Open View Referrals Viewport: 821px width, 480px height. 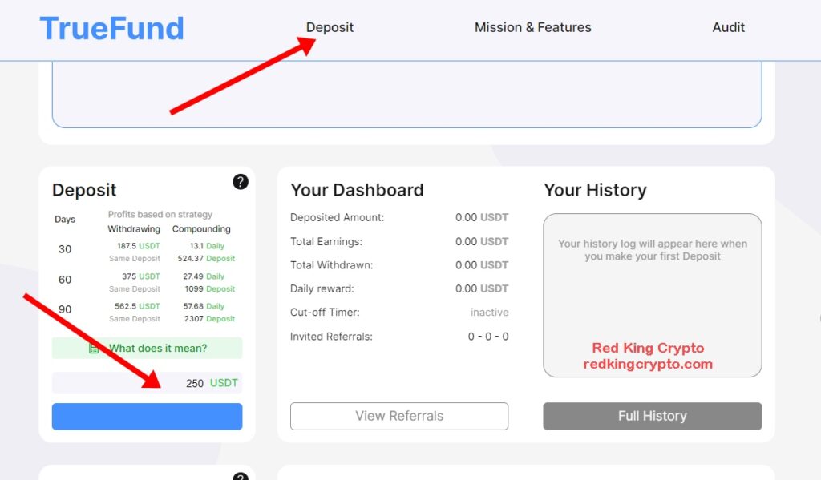coord(399,416)
